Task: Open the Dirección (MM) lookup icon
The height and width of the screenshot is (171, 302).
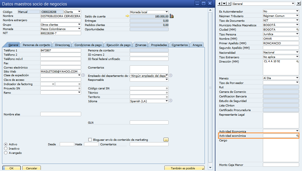Action: [297, 61]
